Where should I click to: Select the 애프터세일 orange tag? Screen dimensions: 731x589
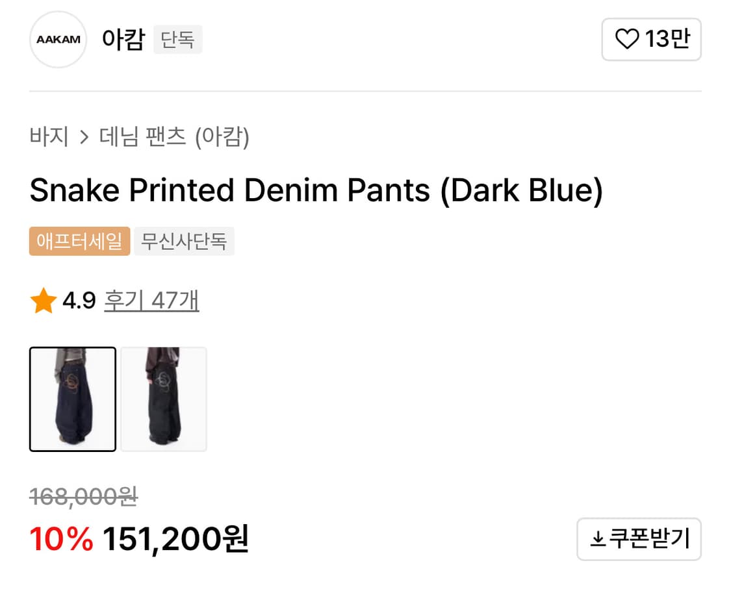pyautogui.click(x=79, y=242)
